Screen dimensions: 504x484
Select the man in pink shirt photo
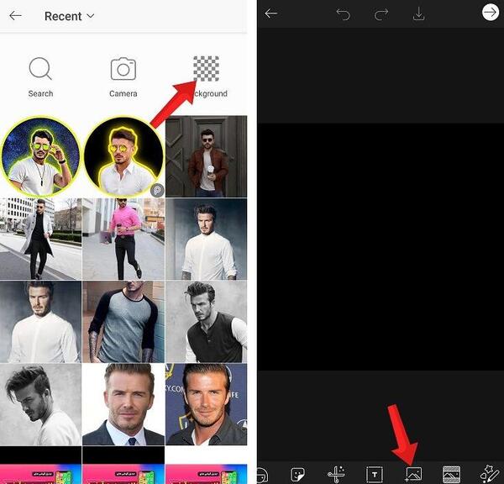point(123,239)
